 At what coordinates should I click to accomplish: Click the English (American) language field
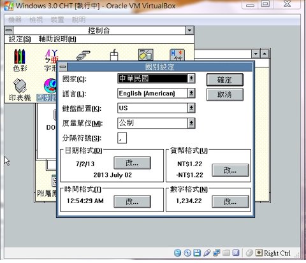tap(152, 93)
